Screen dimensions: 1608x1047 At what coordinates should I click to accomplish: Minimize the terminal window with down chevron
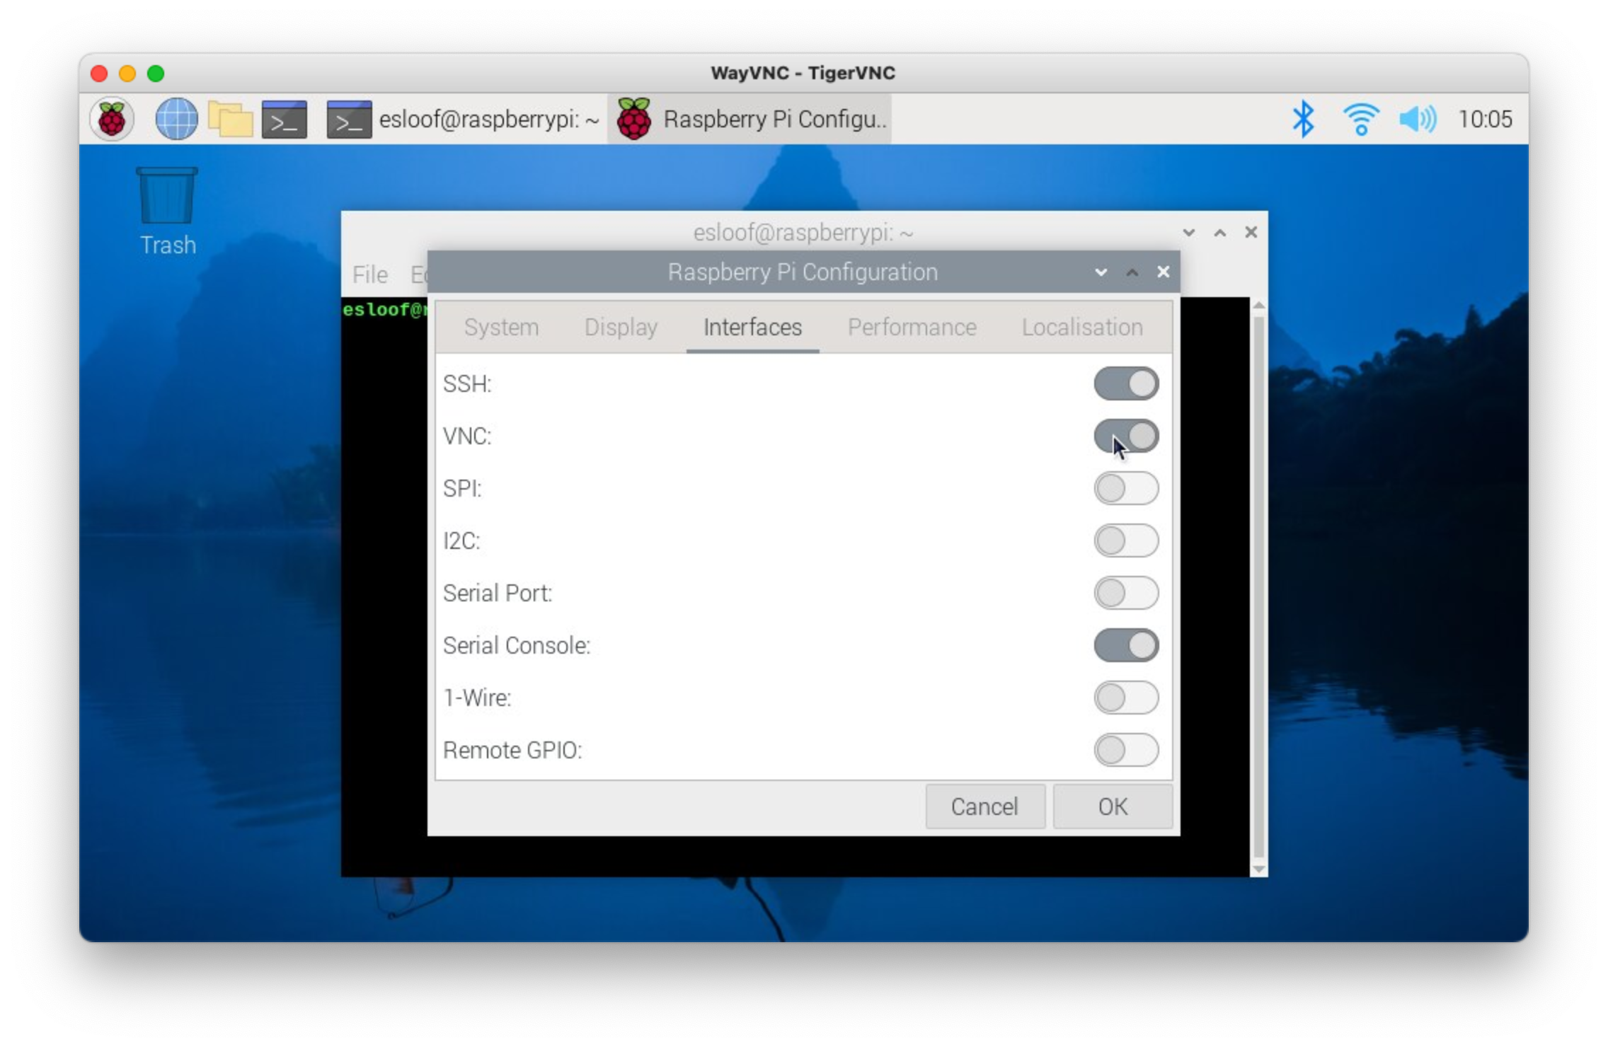(x=1188, y=233)
